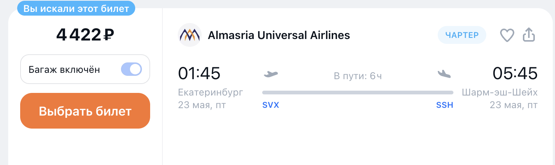Click the 05:45 arrival time
The width and height of the screenshot is (555, 165).
(515, 73)
